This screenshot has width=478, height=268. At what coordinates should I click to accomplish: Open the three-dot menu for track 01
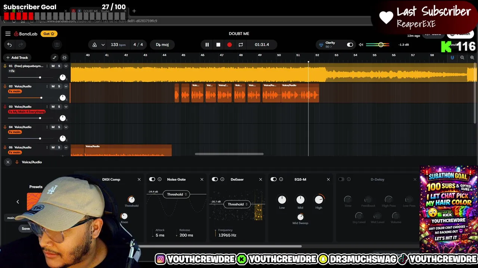(47, 66)
